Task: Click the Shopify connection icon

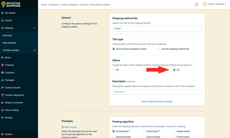Action: [x=2, y=102]
